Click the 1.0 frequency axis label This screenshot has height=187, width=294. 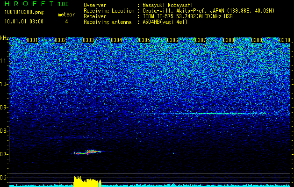(x=4, y=84)
